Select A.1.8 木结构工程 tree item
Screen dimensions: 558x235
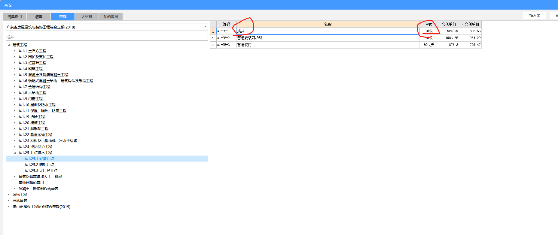(32, 93)
